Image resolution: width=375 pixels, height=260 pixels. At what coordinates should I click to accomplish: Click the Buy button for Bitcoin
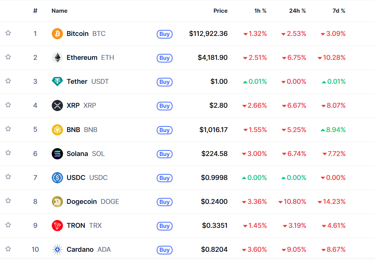164,34
